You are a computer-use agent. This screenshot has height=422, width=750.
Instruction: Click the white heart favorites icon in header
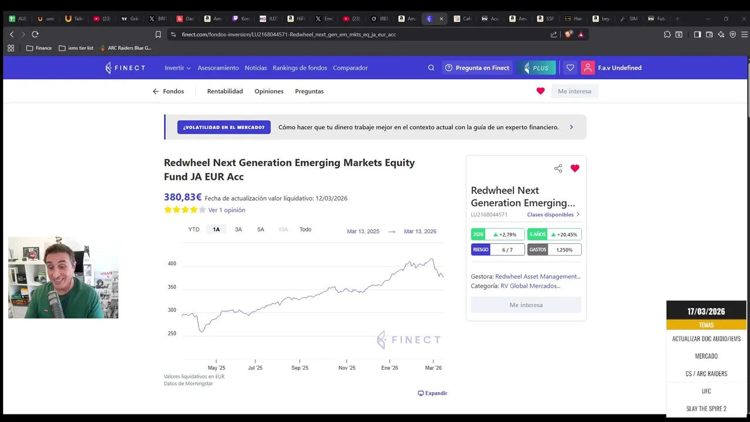[570, 68]
